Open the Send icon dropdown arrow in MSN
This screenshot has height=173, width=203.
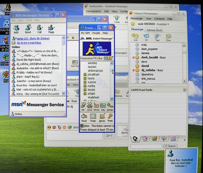coord(31,27)
